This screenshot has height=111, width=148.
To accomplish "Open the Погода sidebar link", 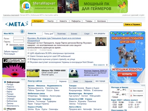I will coord(10,84).
